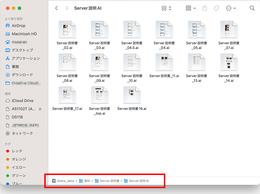Click Server 説明書 folder in path bar
Viewport: 260px width, 194px height.
[x=107, y=181]
